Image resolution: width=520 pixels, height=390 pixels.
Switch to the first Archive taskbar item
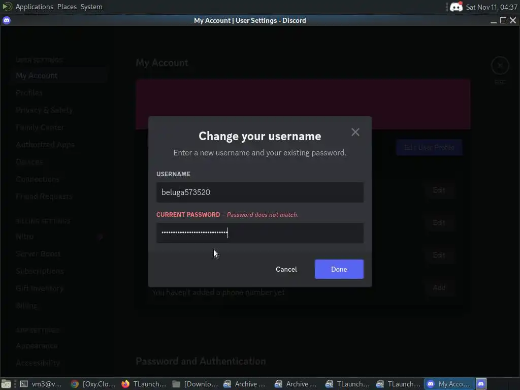tap(245, 384)
